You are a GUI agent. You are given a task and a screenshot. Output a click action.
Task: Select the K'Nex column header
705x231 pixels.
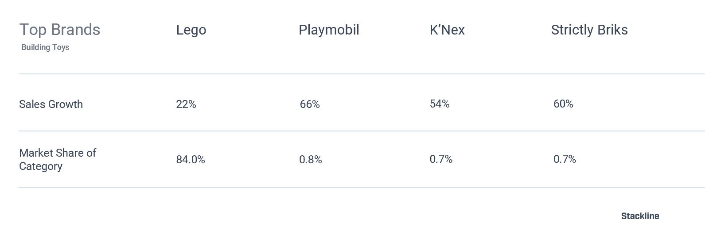tap(447, 30)
